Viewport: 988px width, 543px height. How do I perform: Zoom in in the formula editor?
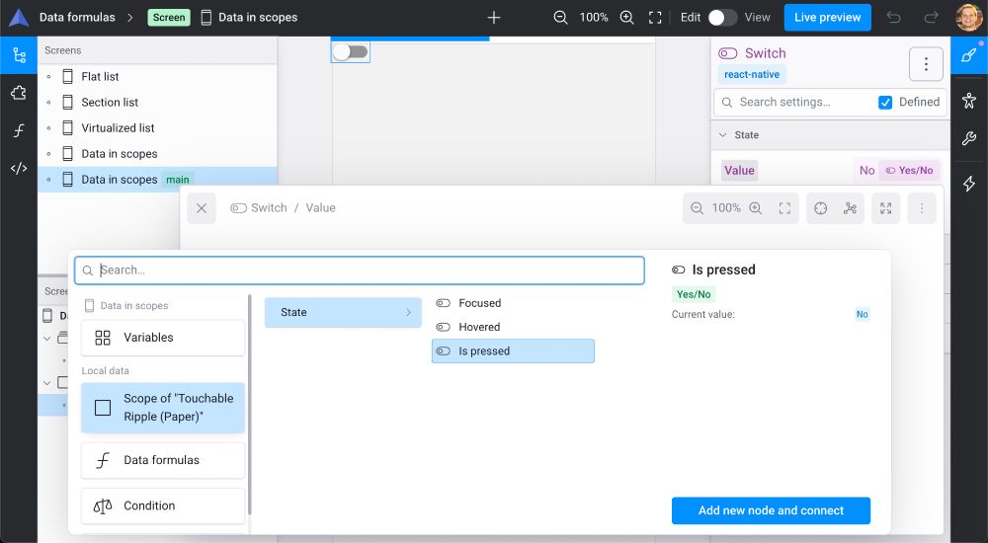pos(756,208)
